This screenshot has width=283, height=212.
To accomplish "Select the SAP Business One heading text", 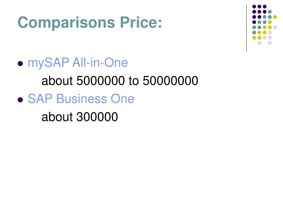I will [81, 99].
